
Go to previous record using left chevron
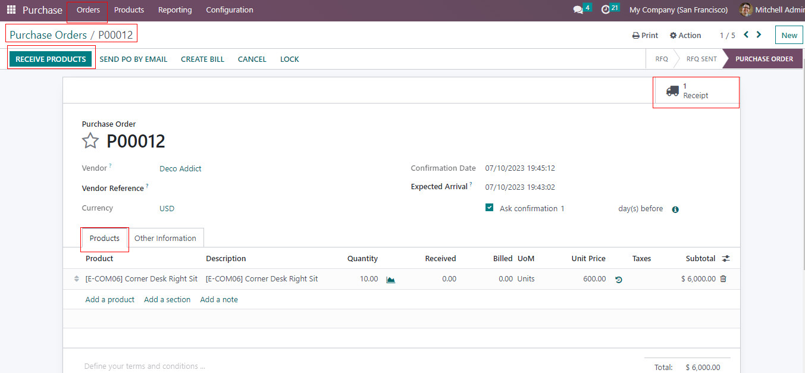(746, 35)
